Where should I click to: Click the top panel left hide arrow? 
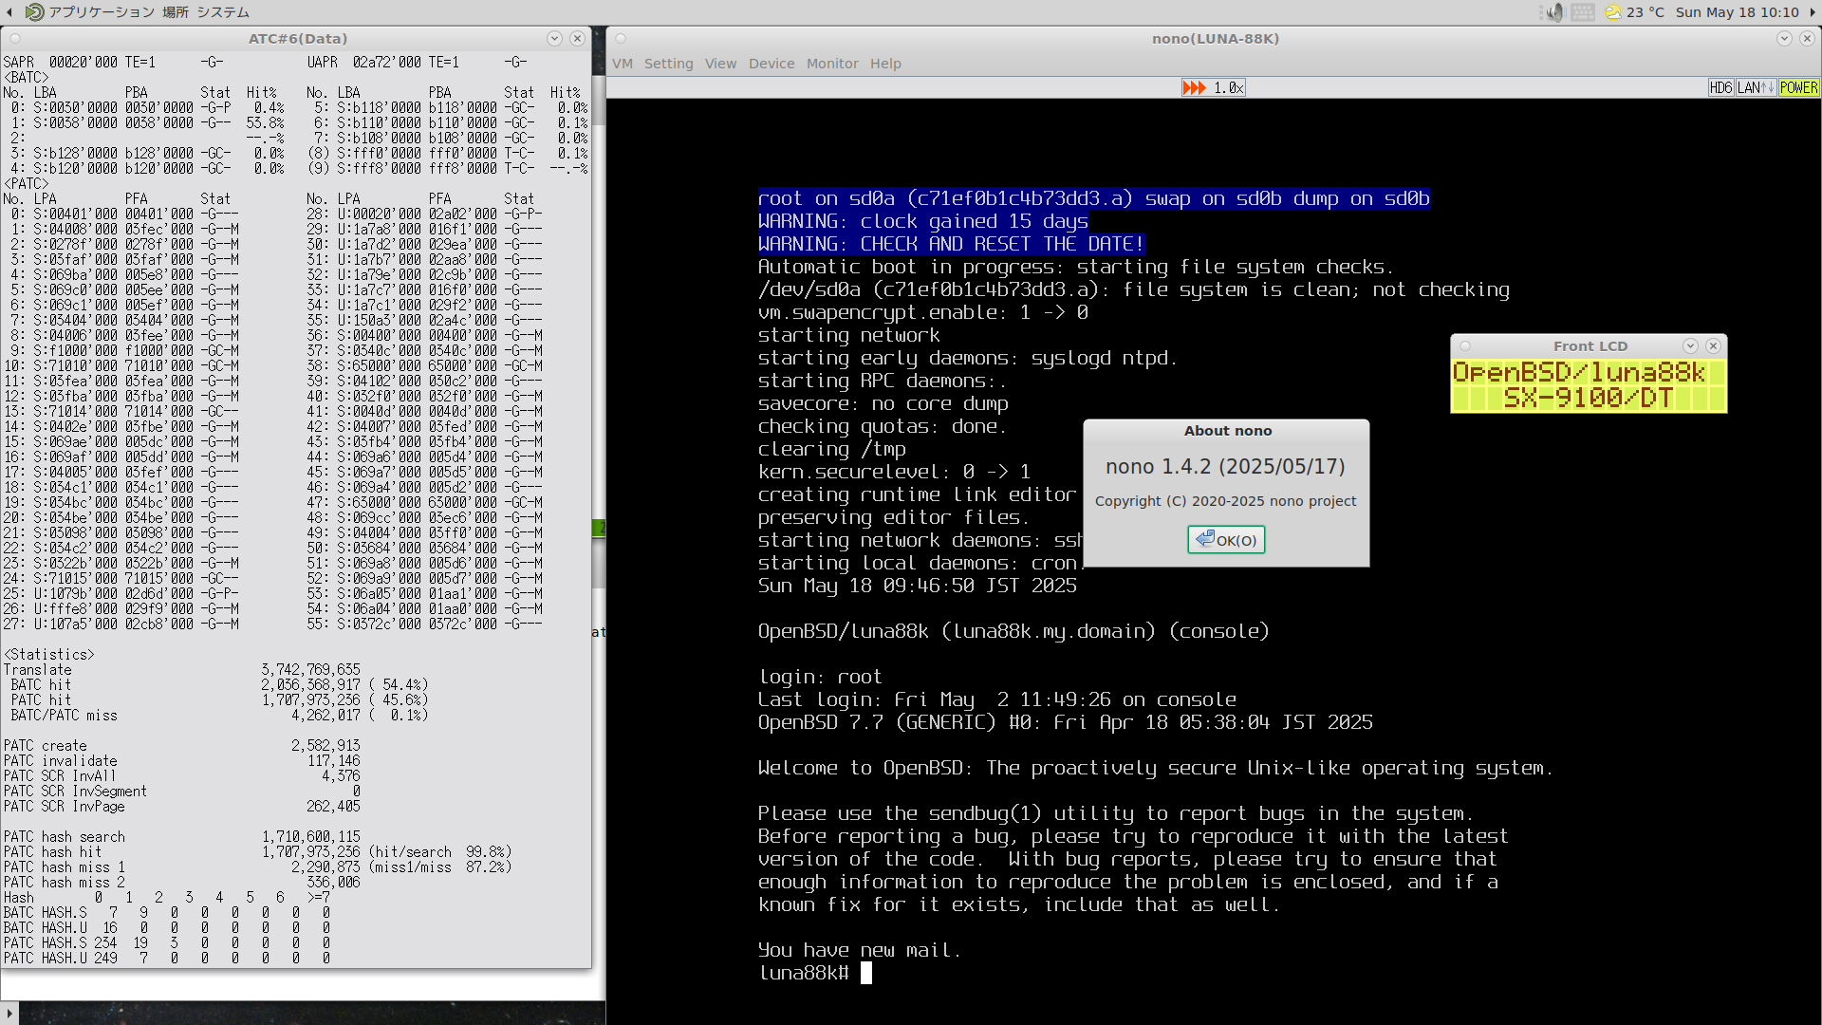point(9,12)
